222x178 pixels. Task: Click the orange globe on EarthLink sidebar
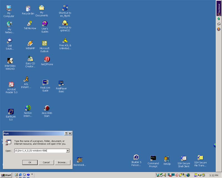coord(219,29)
